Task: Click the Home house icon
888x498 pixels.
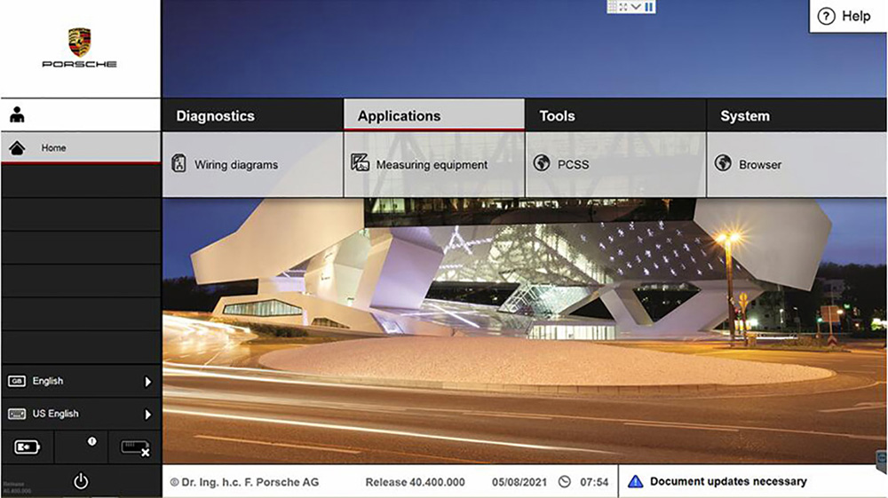Action: coord(17,148)
